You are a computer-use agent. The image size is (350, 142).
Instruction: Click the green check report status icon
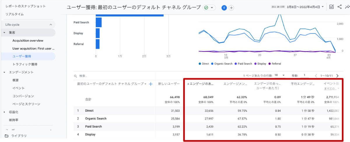[x=206, y=8]
